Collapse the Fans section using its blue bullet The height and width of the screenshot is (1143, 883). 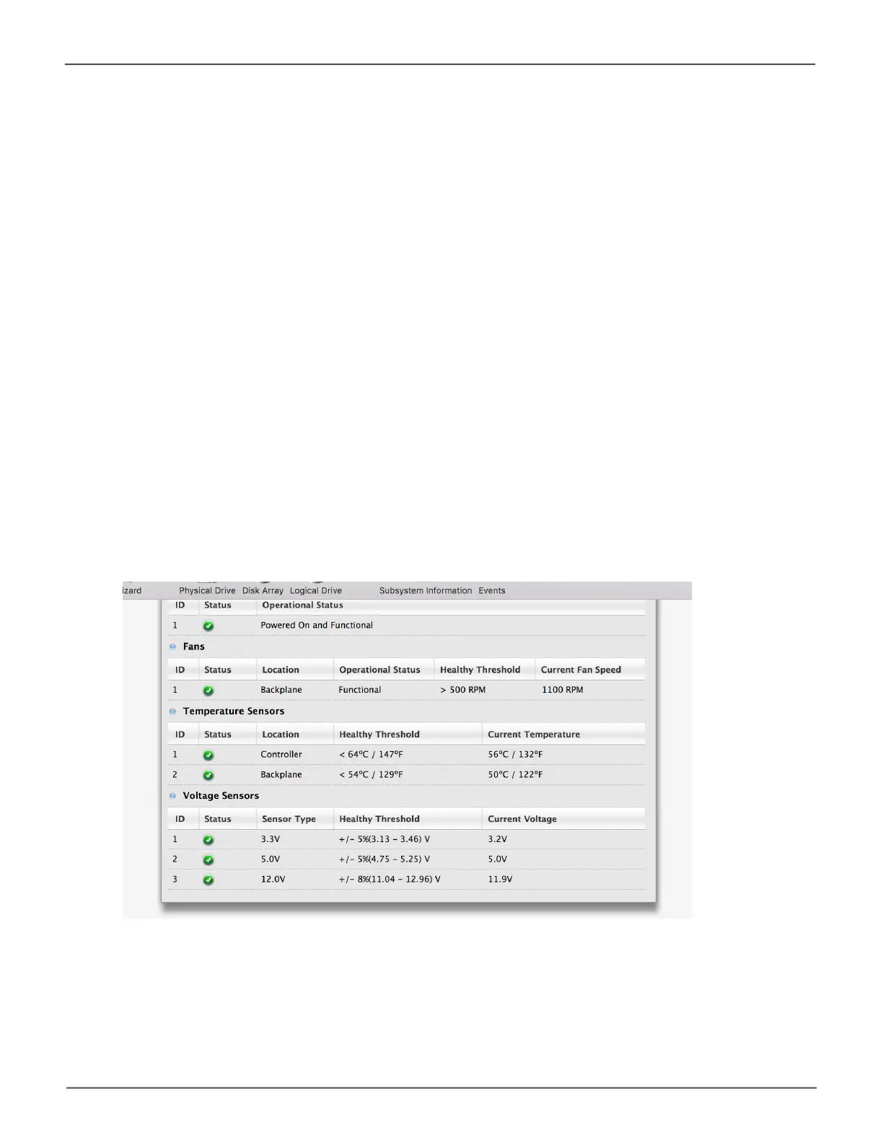pyautogui.click(x=172, y=647)
